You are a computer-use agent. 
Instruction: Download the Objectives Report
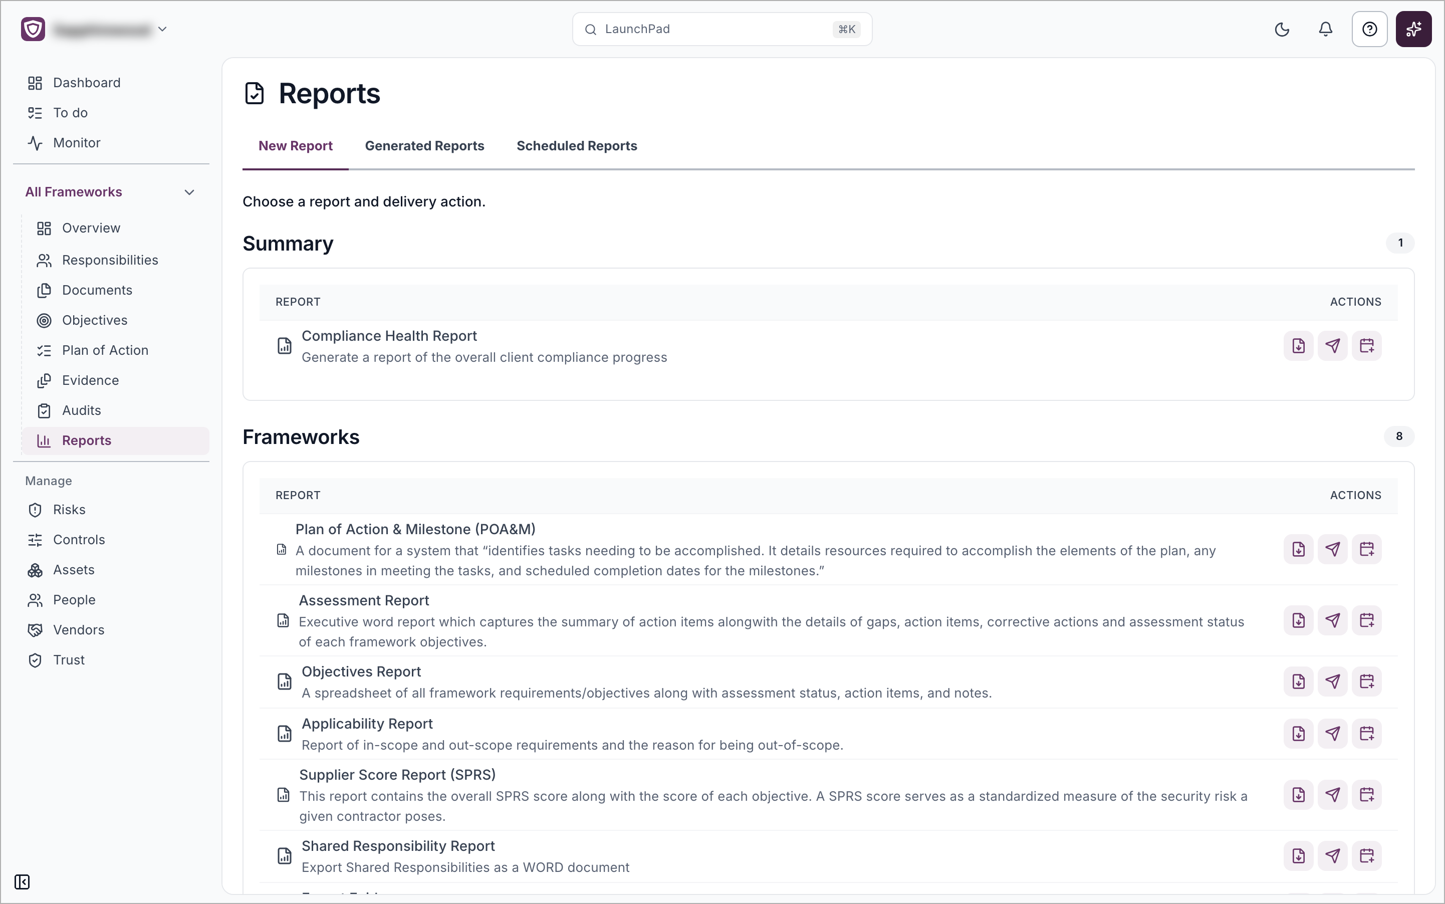tap(1298, 682)
